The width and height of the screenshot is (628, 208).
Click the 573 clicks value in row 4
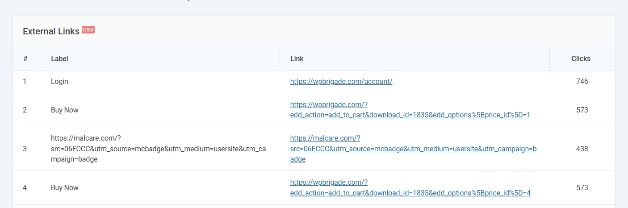(x=582, y=187)
